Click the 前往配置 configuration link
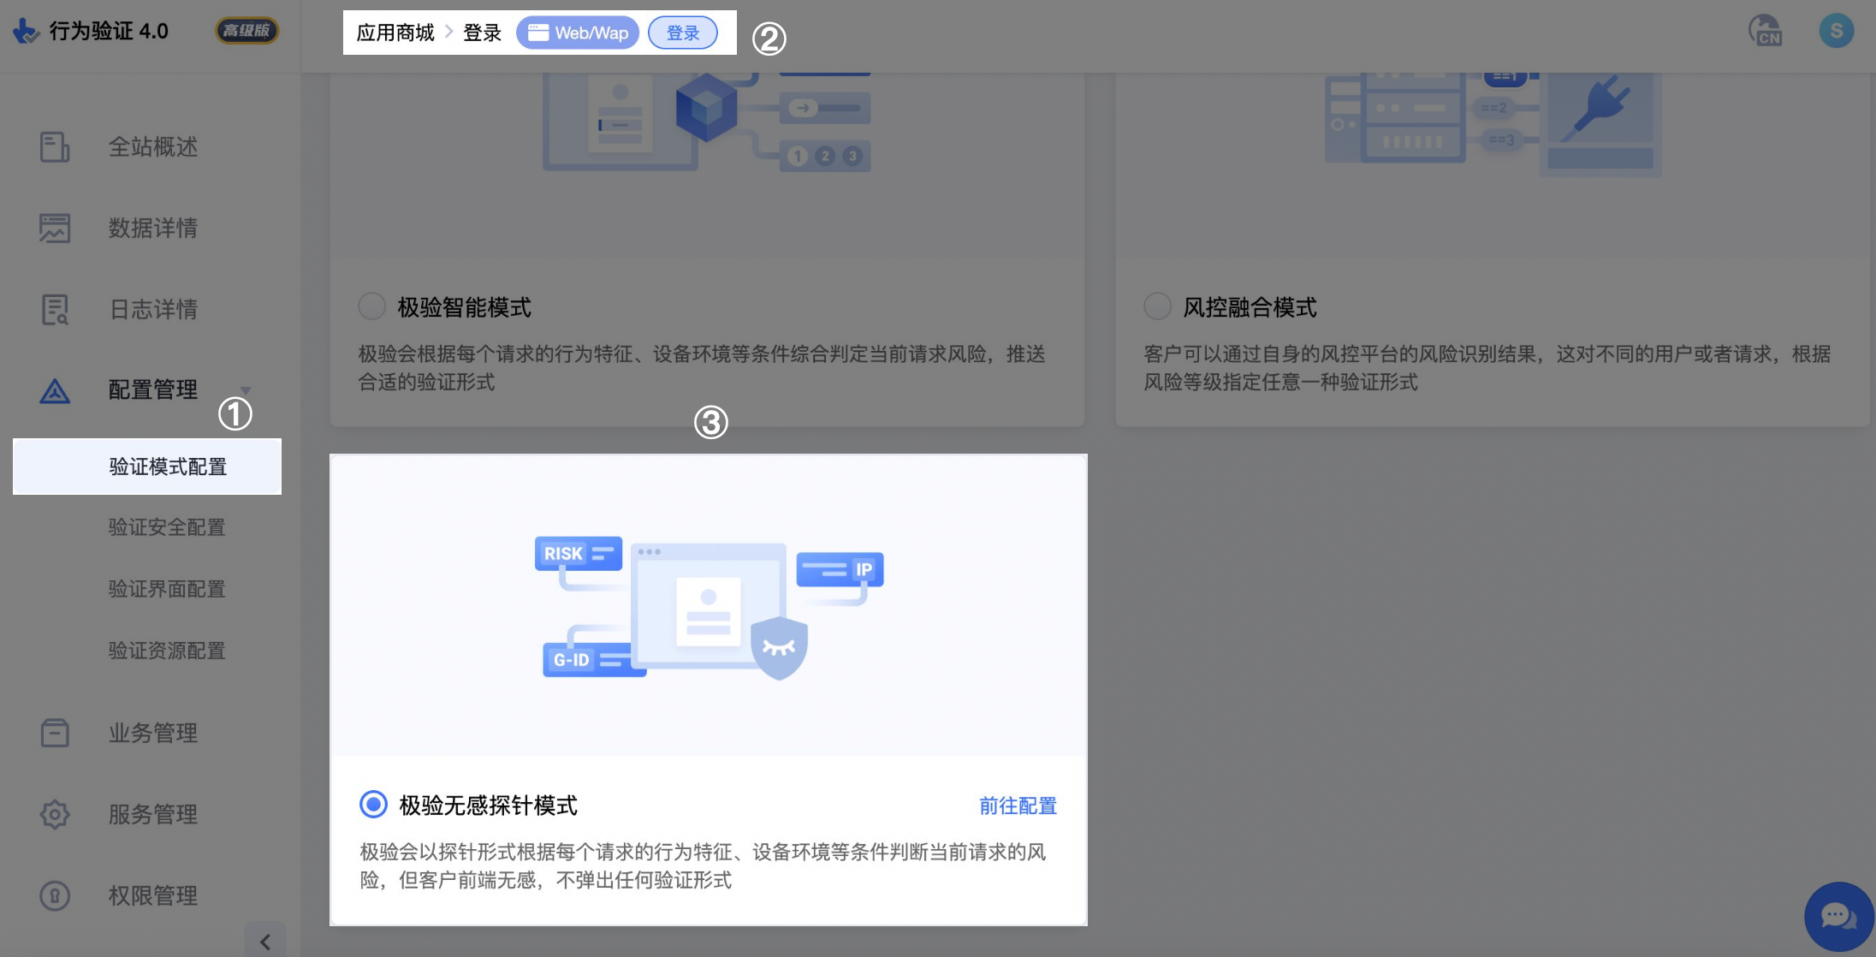1876x957 pixels. (x=1017, y=805)
